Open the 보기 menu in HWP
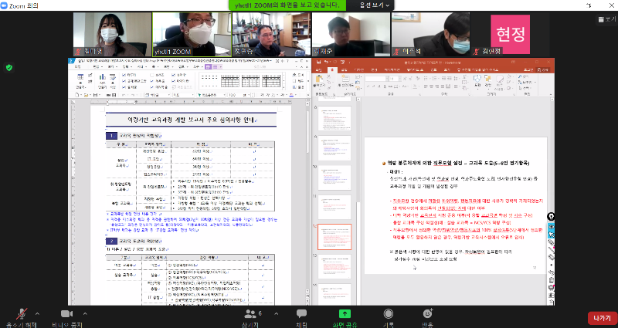The width and height of the screenshot is (618, 328). tap(111, 67)
